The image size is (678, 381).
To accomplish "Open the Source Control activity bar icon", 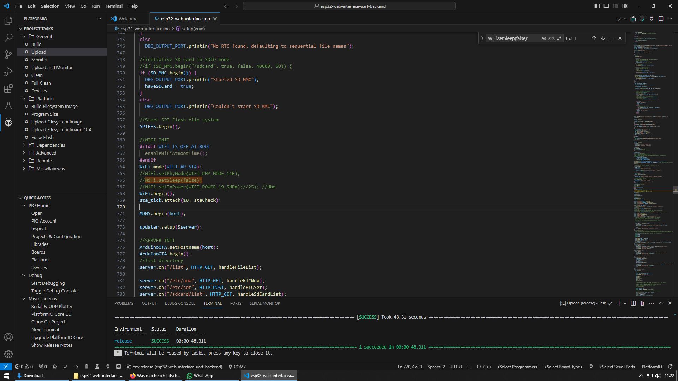I will coord(8,54).
